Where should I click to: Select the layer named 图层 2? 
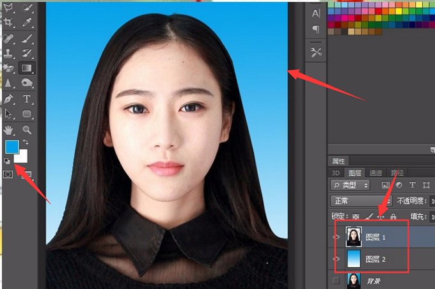coord(376,260)
